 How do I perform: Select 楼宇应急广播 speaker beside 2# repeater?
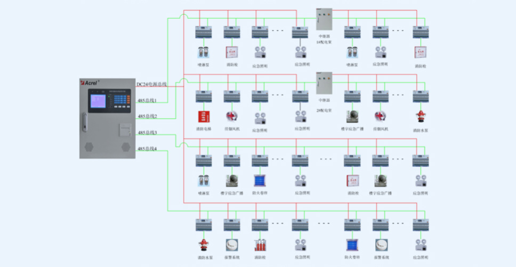pos(352,116)
